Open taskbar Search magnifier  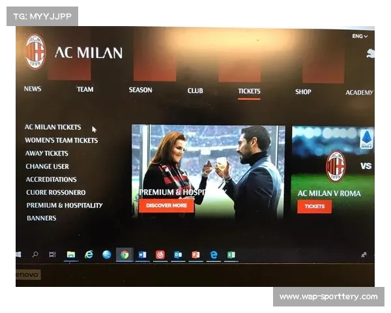[x=35, y=254]
